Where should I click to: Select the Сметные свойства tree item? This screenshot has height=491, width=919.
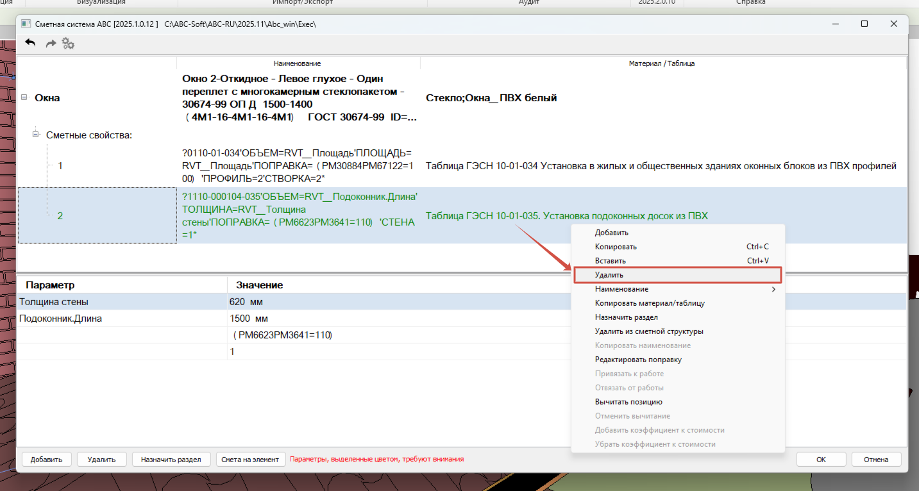[89, 135]
